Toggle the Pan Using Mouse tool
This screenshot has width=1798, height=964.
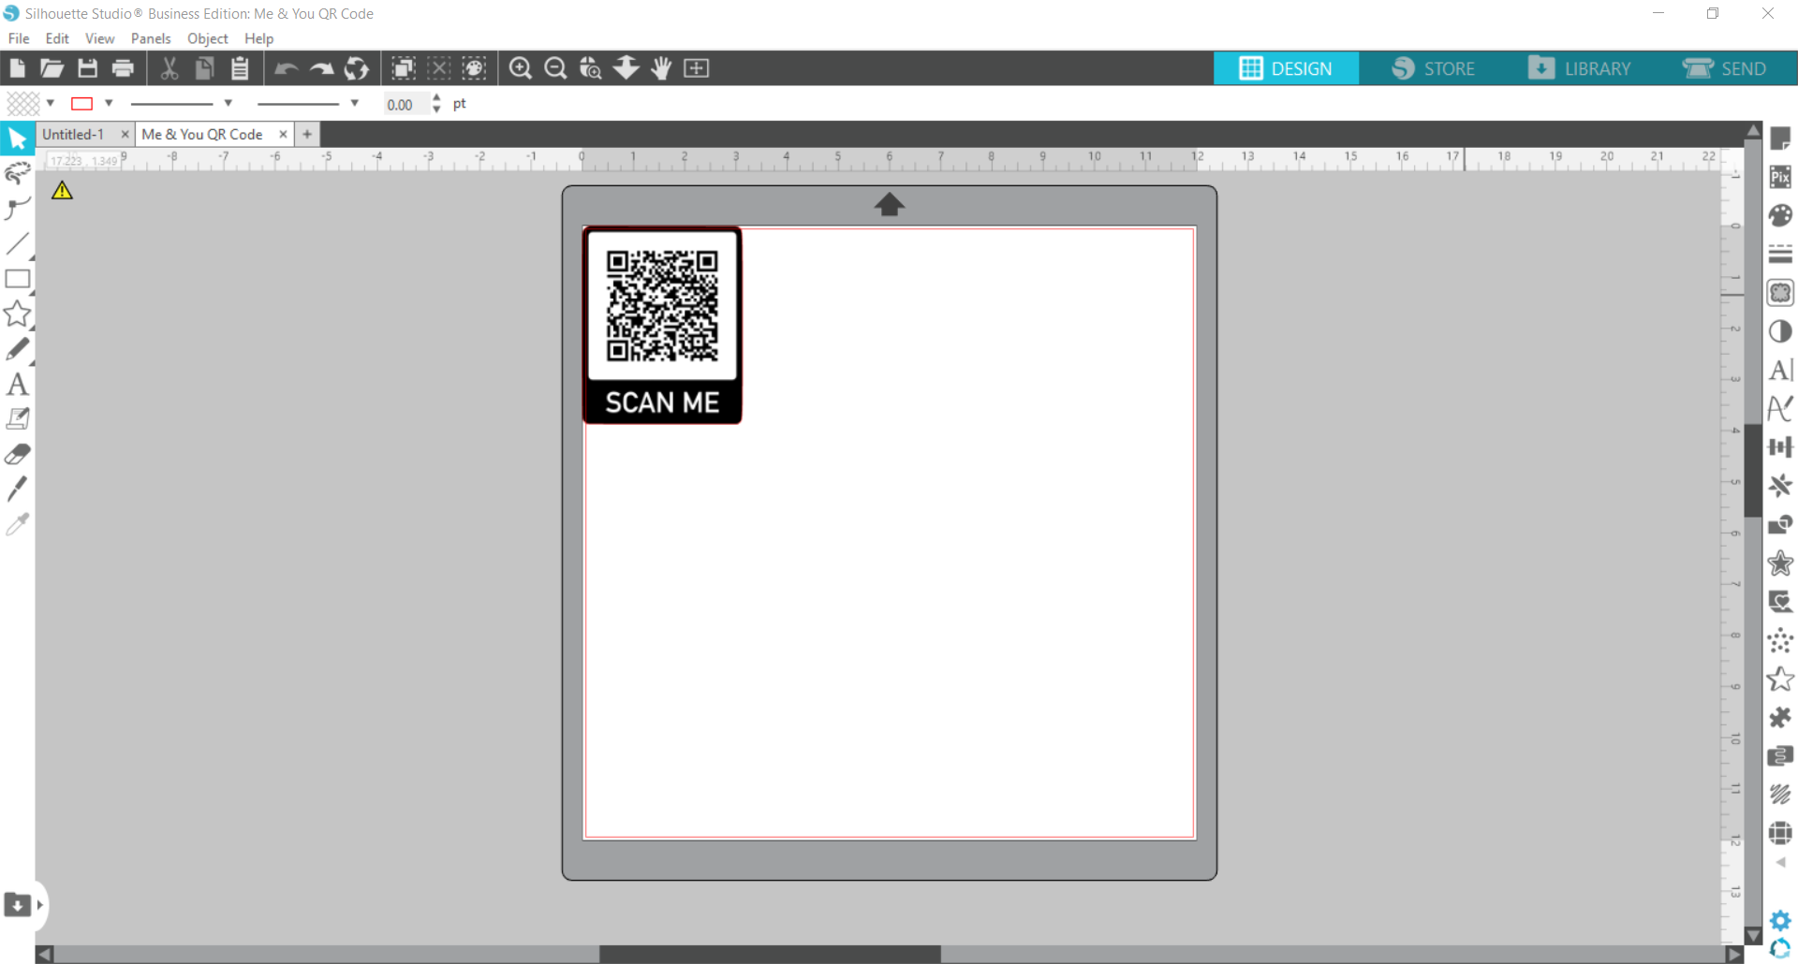[661, 67]
